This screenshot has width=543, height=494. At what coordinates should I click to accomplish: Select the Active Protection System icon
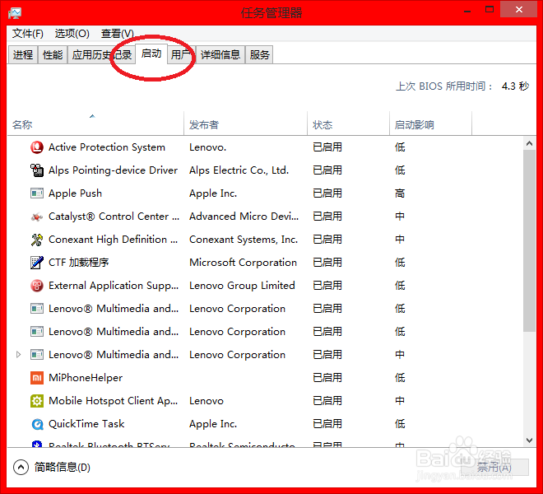(37, 147)
